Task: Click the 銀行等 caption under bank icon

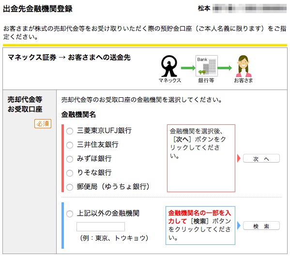Action: coord(206,80)
